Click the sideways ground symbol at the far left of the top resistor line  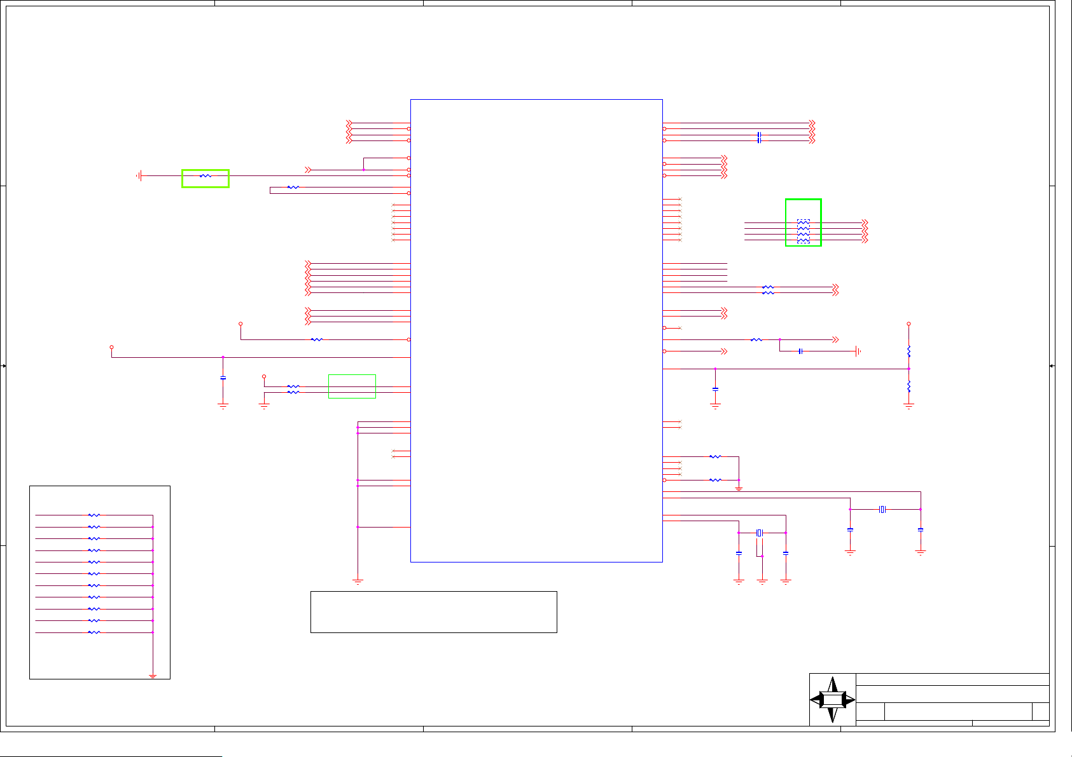(x=139, y=175)
